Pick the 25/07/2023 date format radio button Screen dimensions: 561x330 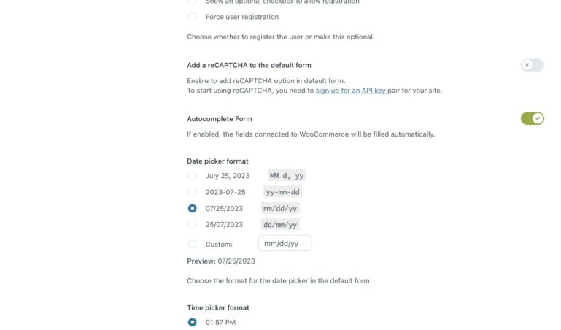tap(192, 224)
